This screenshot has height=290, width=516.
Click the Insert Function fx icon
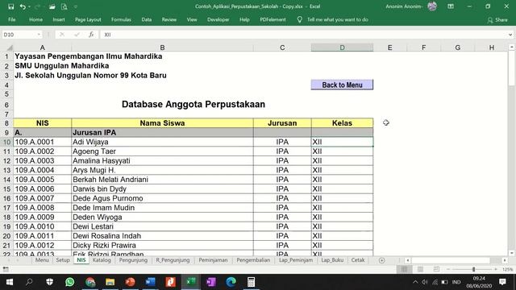coord(91,35)
